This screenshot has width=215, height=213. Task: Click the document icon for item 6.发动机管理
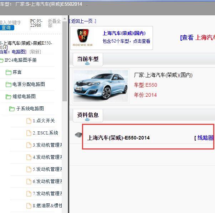coord(29,182)
